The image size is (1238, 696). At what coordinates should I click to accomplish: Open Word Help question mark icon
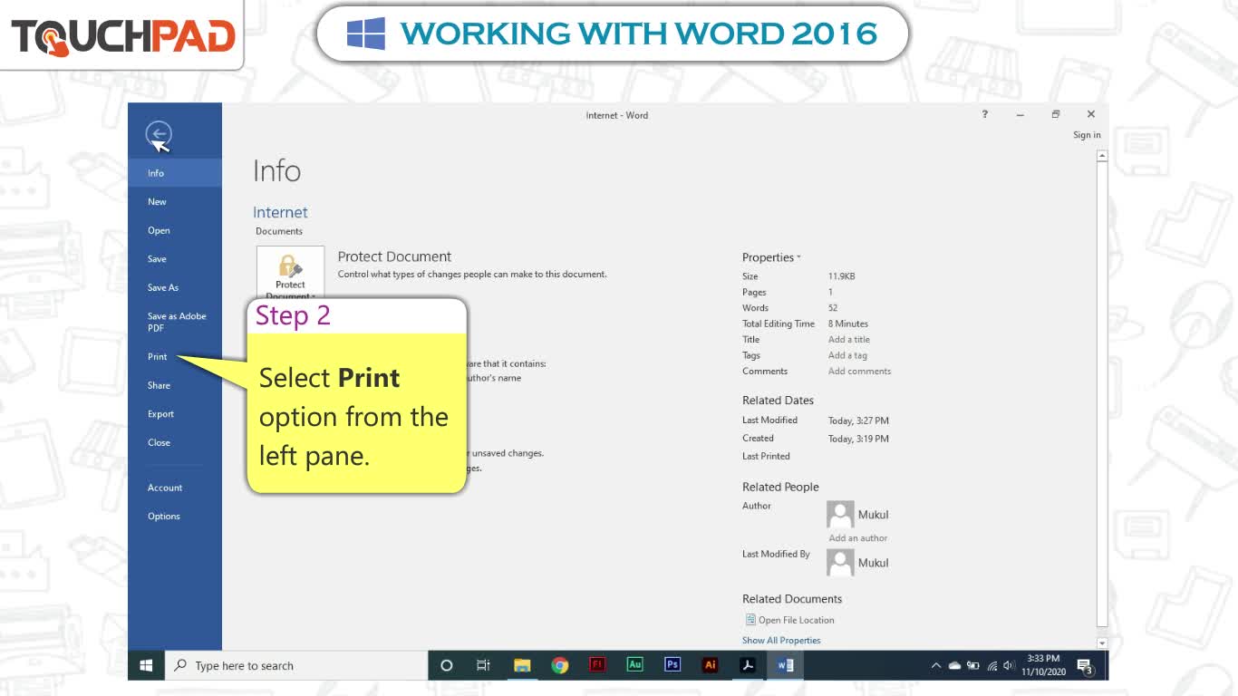tap(985, 114)
